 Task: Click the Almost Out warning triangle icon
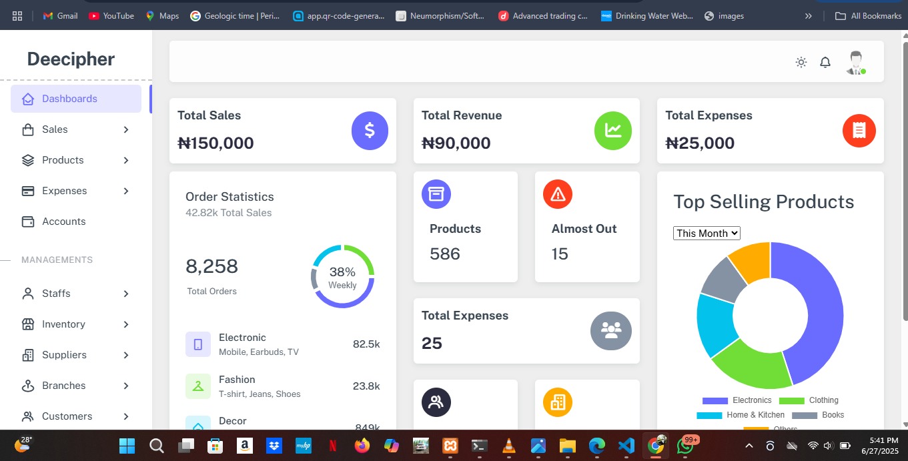click(558, 194)
